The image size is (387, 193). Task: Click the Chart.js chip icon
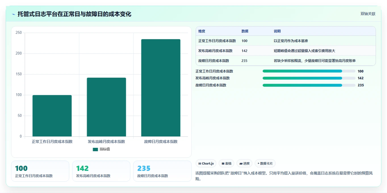tap(200, 164)
